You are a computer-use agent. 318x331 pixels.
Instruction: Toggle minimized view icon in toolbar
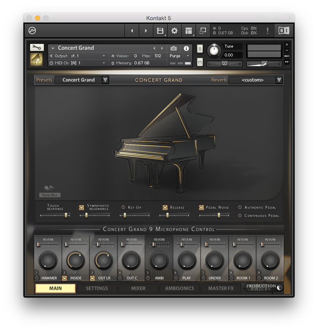(203, 31)
